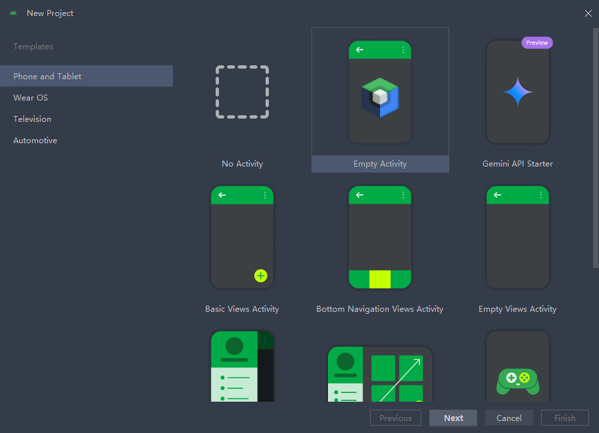Select the No Activity template thumbnail
Viewport: 599px width, 433px height.
tap(242, 93)
